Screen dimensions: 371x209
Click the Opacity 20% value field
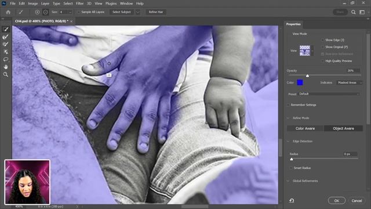coord(353,71)
